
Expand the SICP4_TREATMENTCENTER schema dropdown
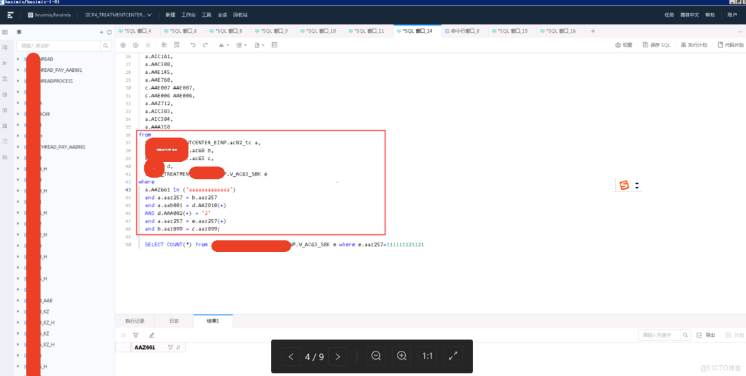click(x=118, y=14)
